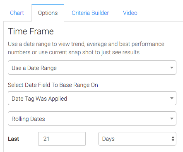183x152 pixels.
Task: Click the down-arrow icon on 'Rolling Dates'
Action: coord(172,118)
